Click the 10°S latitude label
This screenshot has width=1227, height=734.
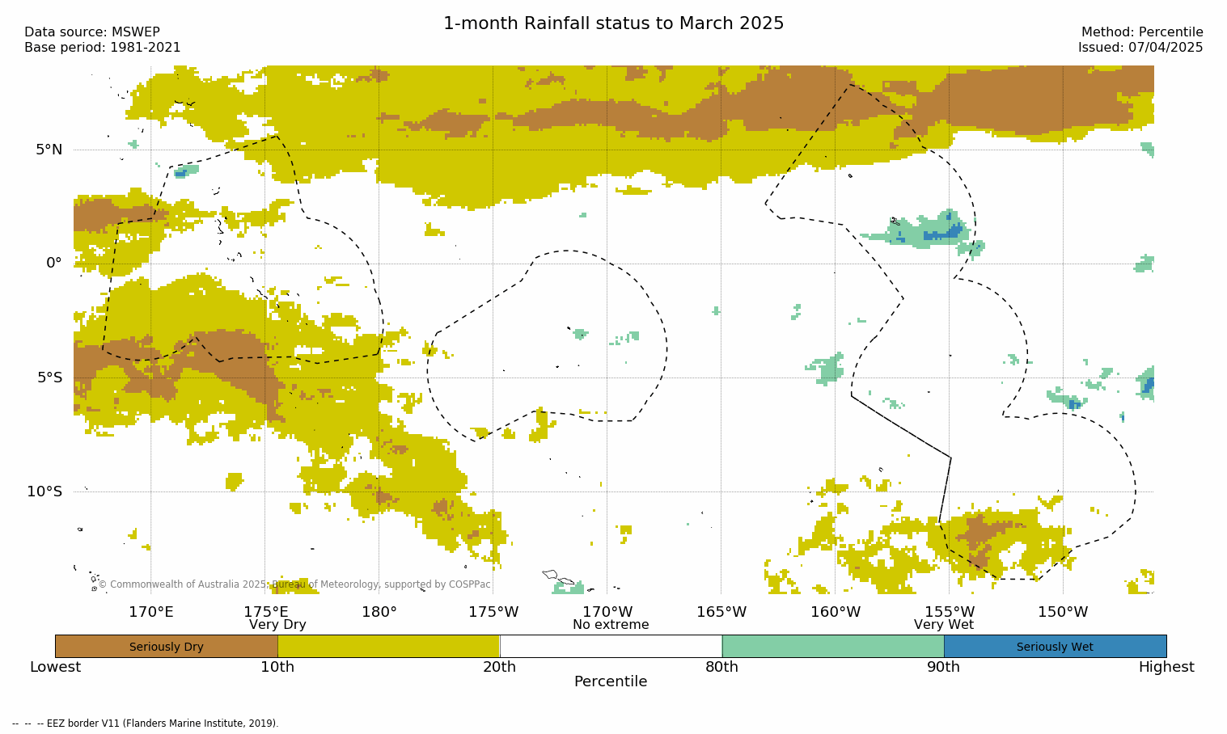tap(44, 491)
